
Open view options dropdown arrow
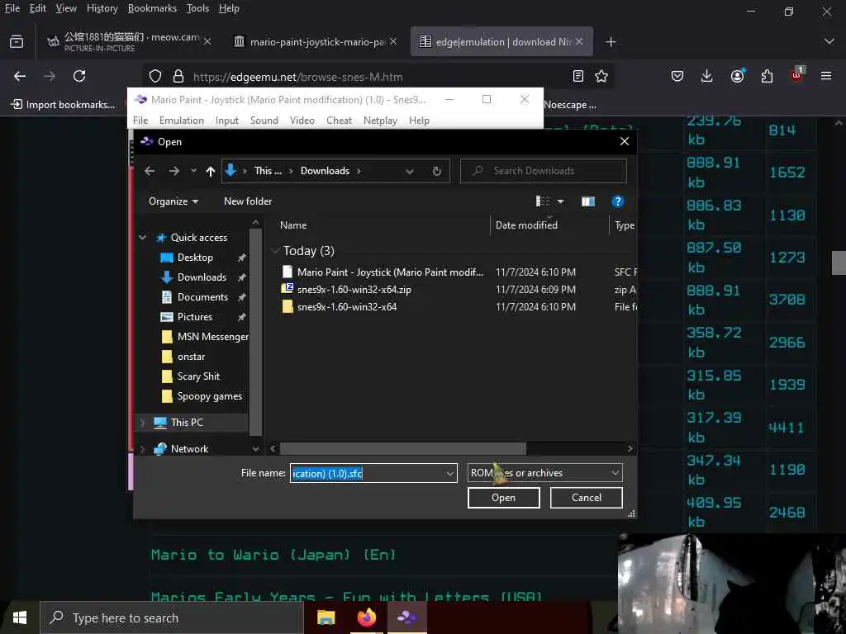(561, 201)
